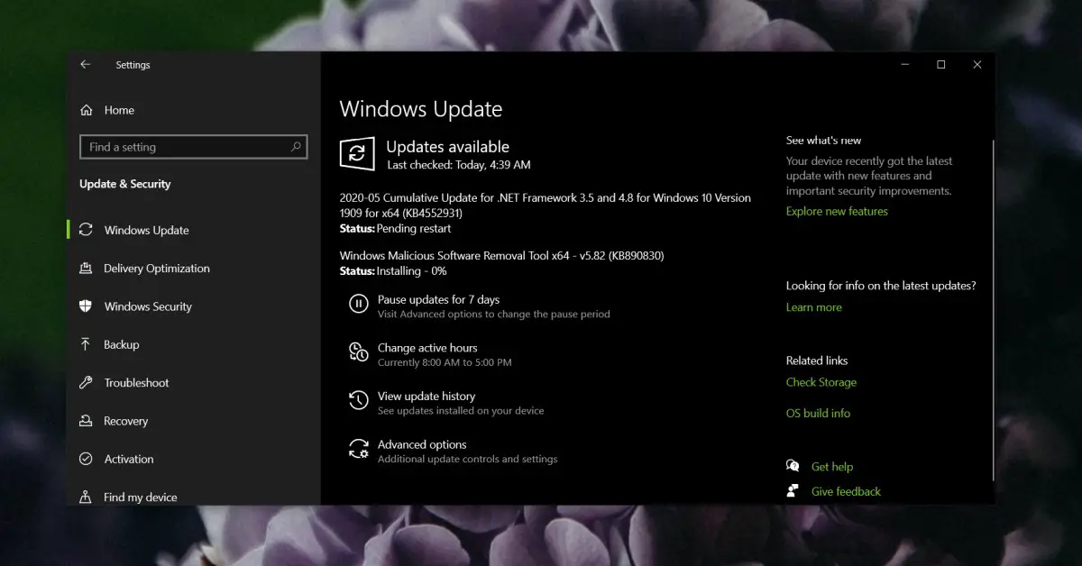This screenshot has height=566, width=1082.
Task: Follow the Explore new features link
Action: [837, 211]
